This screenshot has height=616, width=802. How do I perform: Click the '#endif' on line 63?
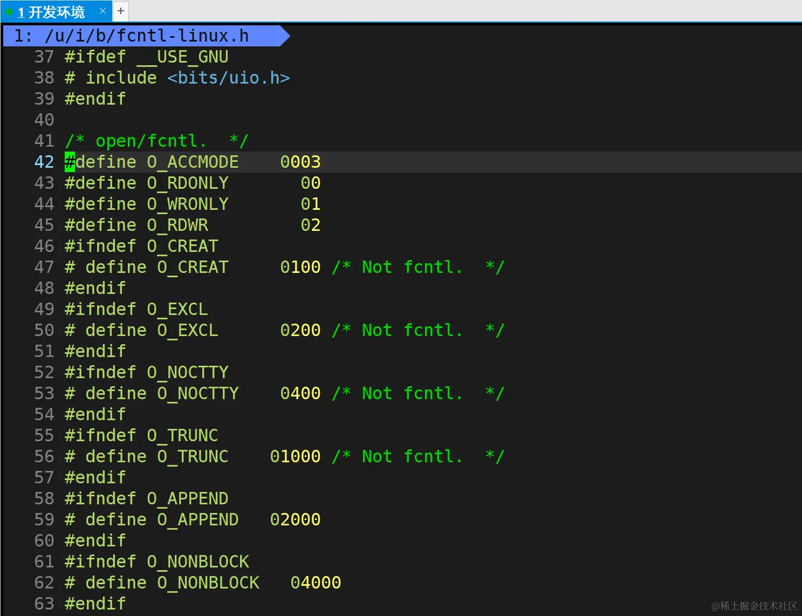coord(95,604)
